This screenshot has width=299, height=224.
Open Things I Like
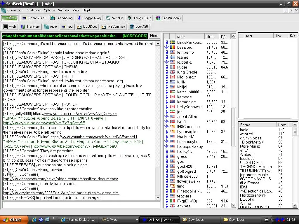tap(139, 18)
